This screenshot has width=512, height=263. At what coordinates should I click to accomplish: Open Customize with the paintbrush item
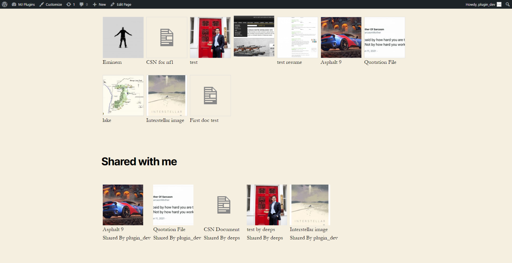click(x=51, y=4)
